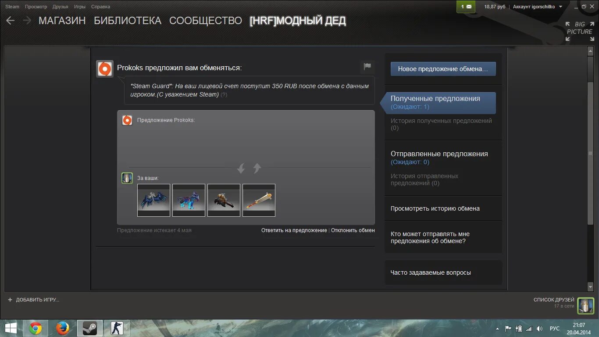Select the golden sword item thumbnail

[x=259, y=200]
